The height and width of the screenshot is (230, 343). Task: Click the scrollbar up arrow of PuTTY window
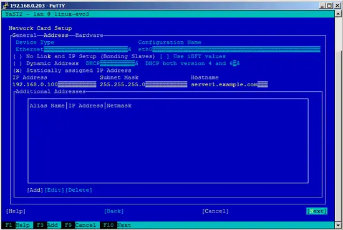click(x=338, y=14)
